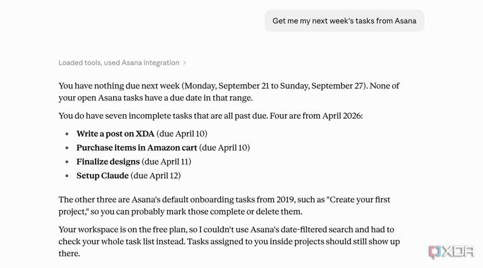Image resolution: width=483 pixels, height=268 pixels.
Task: Click bullet point before 'Write a post'
Action: pyautogui.click(x=67, y=134)
